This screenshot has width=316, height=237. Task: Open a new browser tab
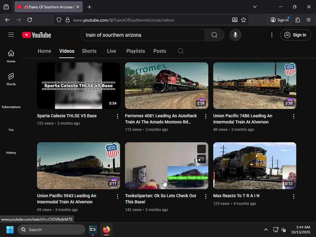point(89,7)
